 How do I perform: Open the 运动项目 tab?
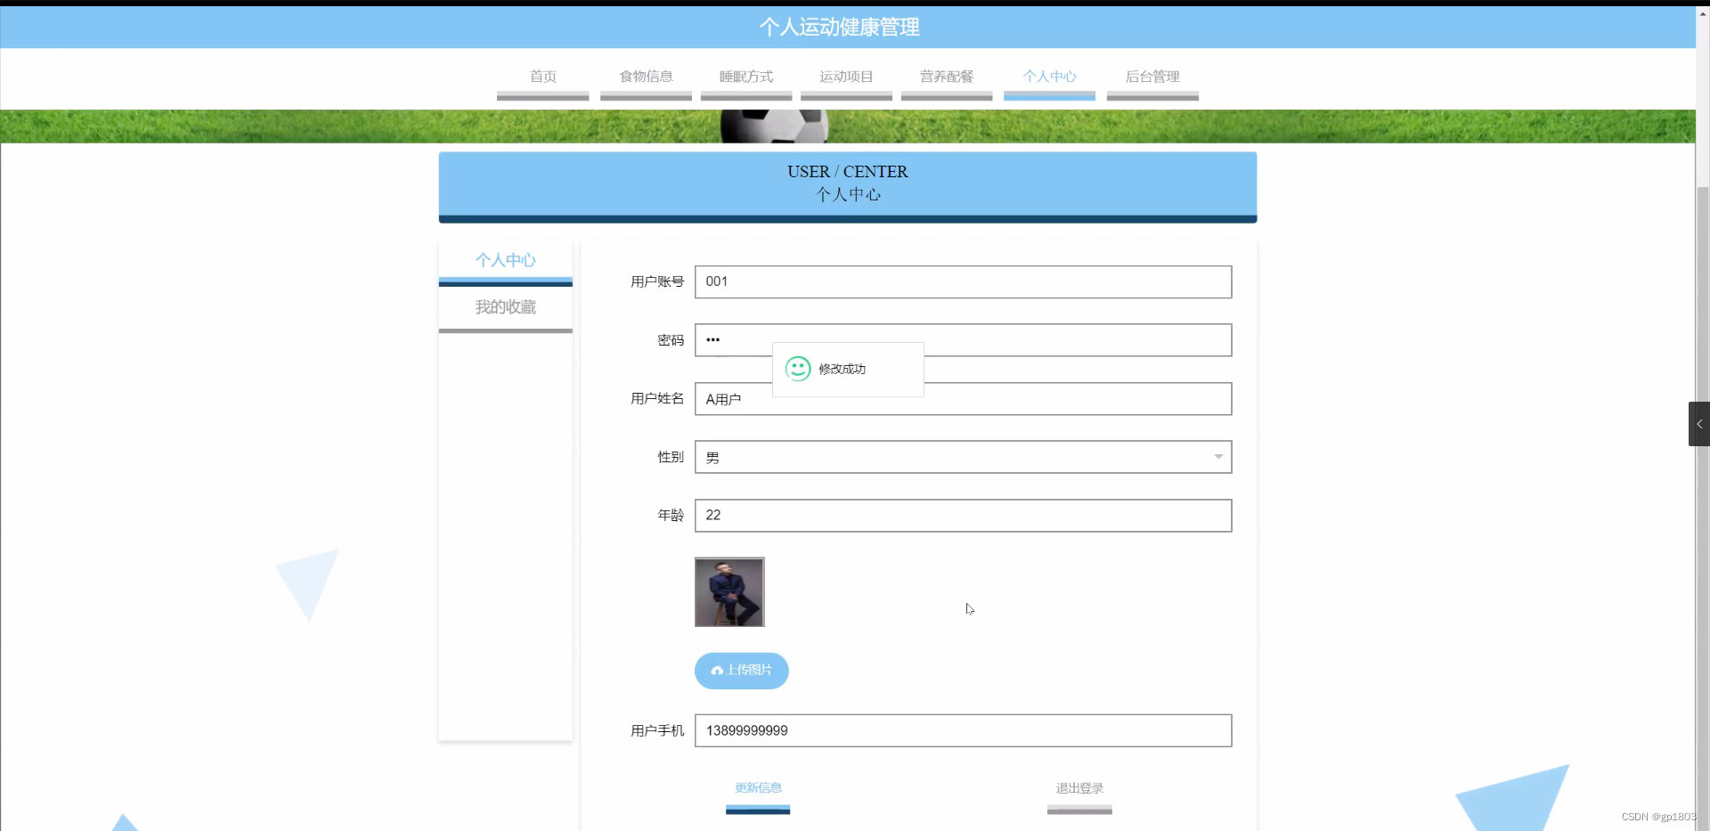(846, 77)
